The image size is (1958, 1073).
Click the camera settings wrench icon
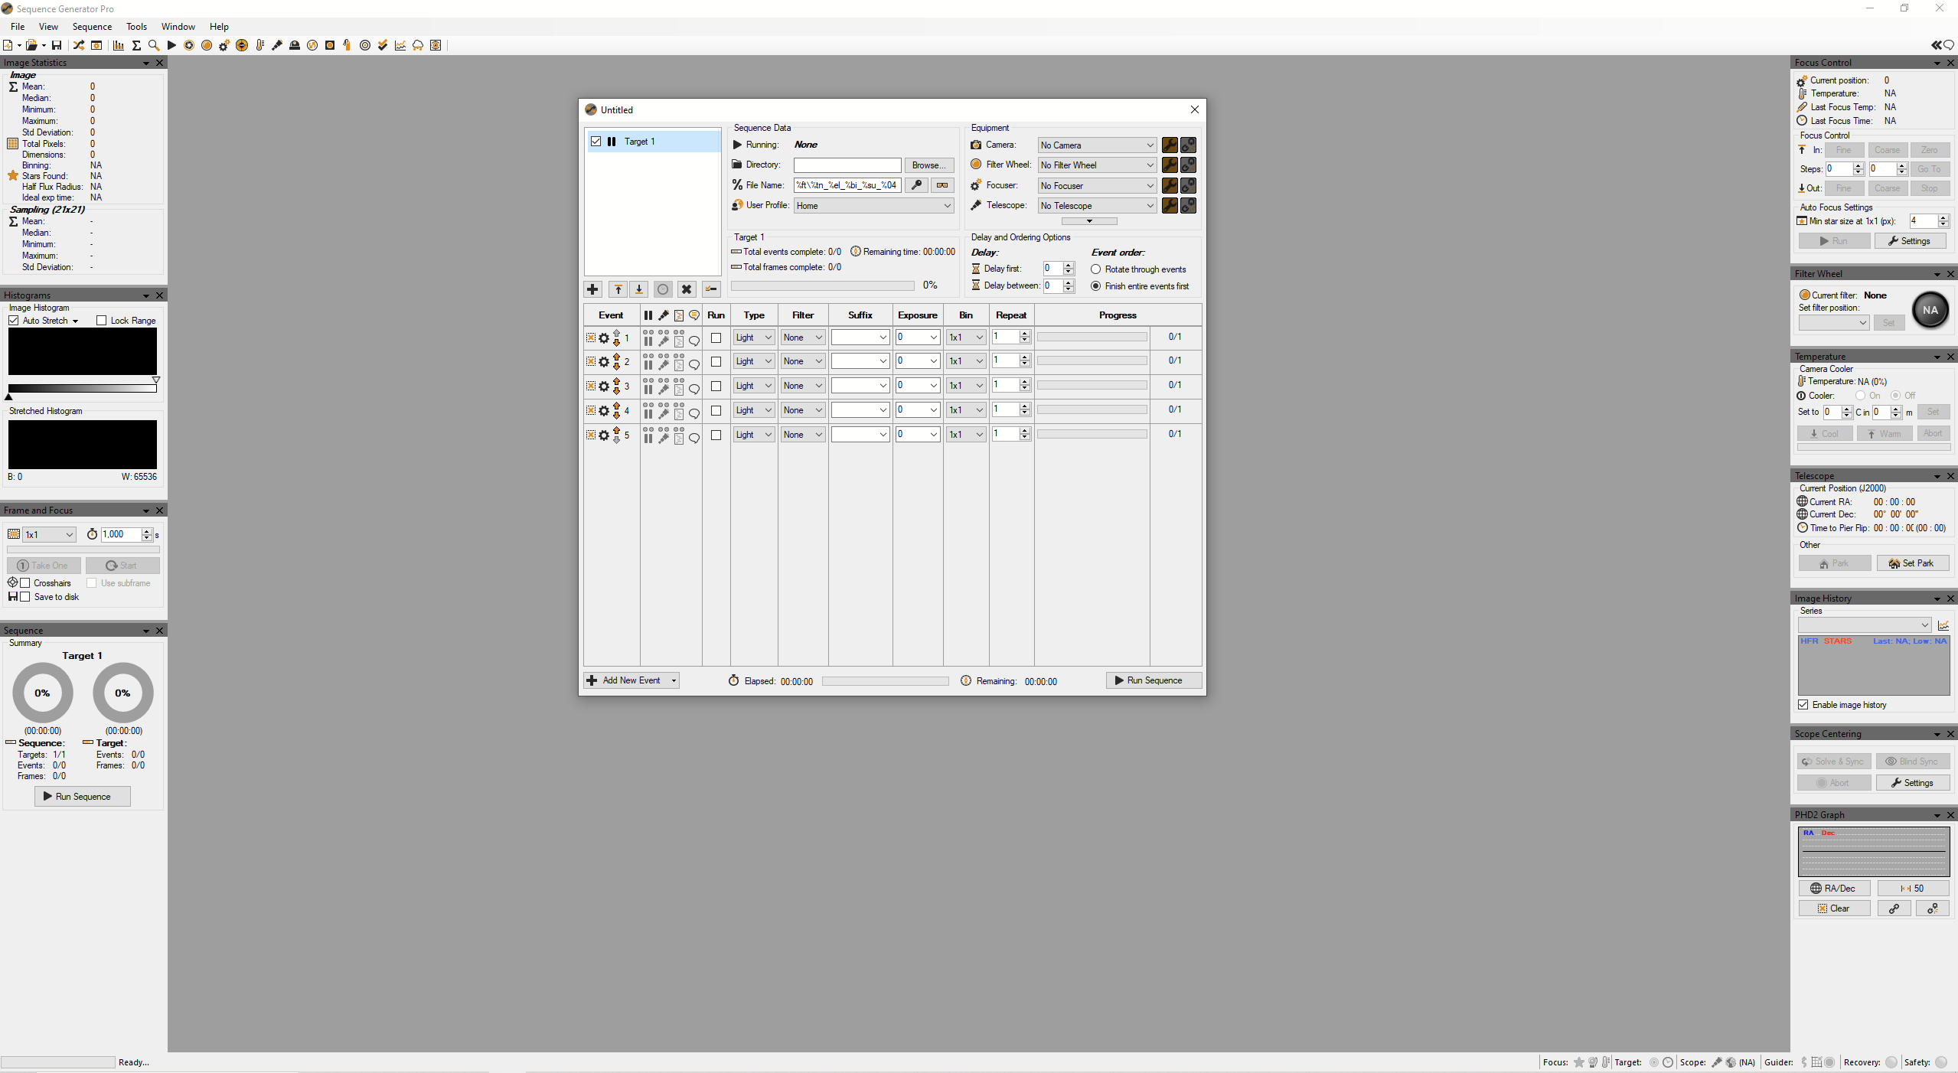(1170, 145)
